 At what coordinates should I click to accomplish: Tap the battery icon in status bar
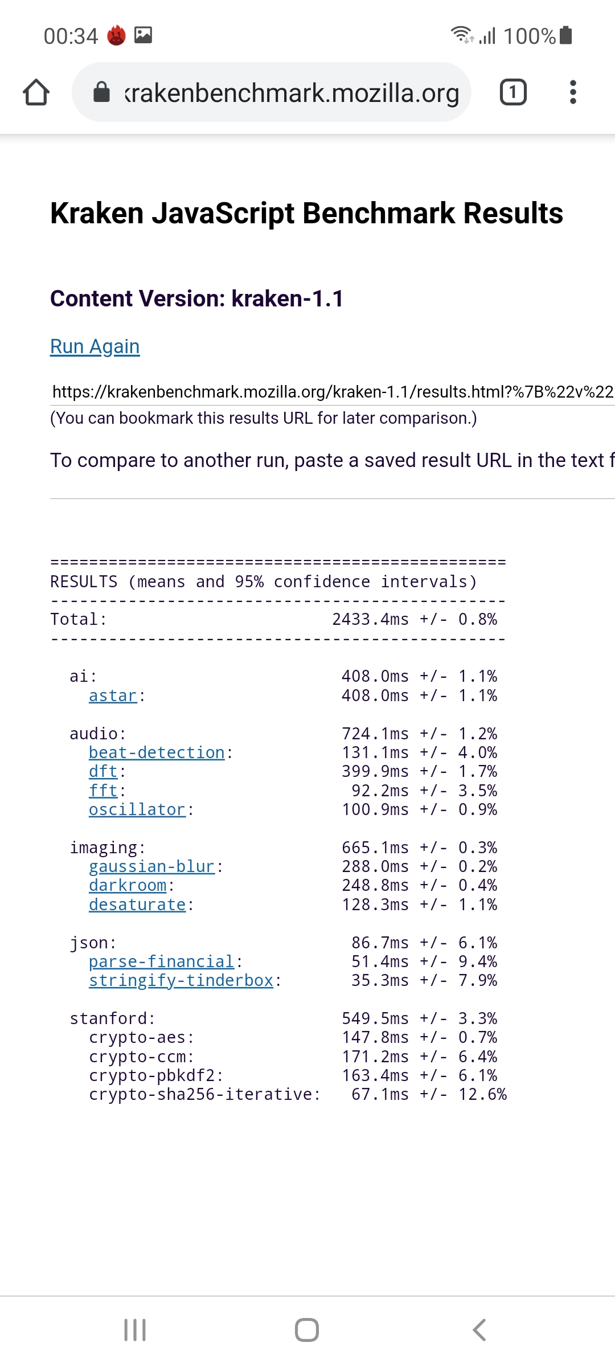[565, 35]
